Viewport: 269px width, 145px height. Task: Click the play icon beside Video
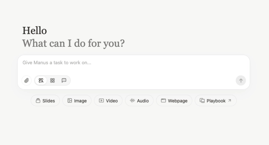(102, 101)
